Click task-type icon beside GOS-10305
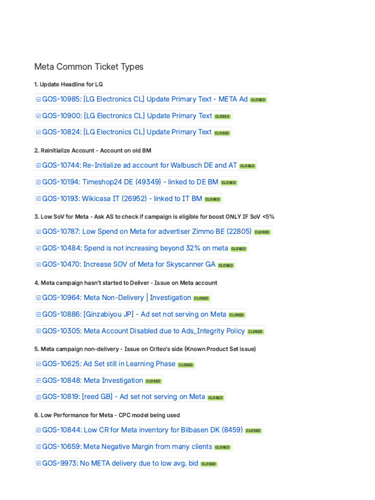Viewport: 375px width, 500px height. tap(39, 331)
